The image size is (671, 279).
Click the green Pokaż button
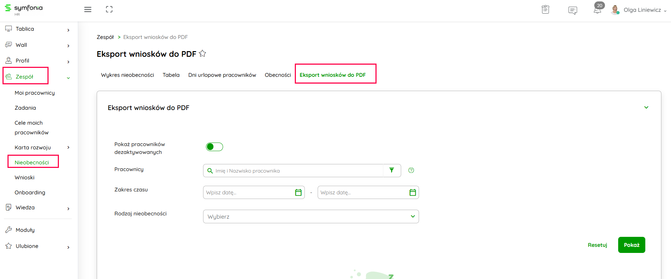[631, 245]
